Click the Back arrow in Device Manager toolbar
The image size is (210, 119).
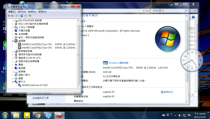[x=9, y=16]
